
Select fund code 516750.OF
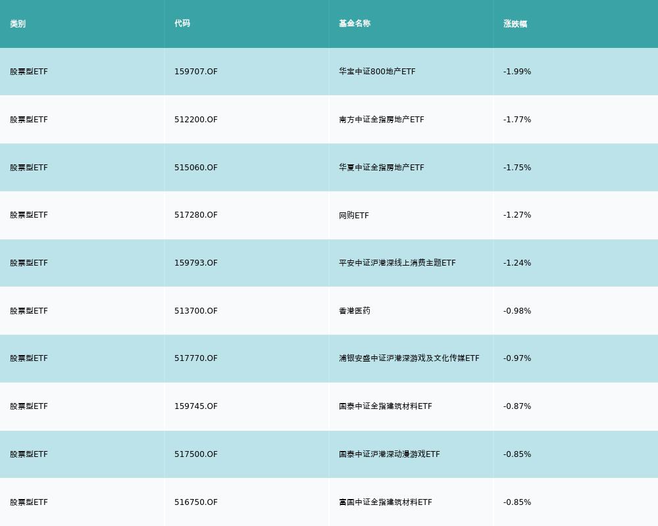[195, 502]
